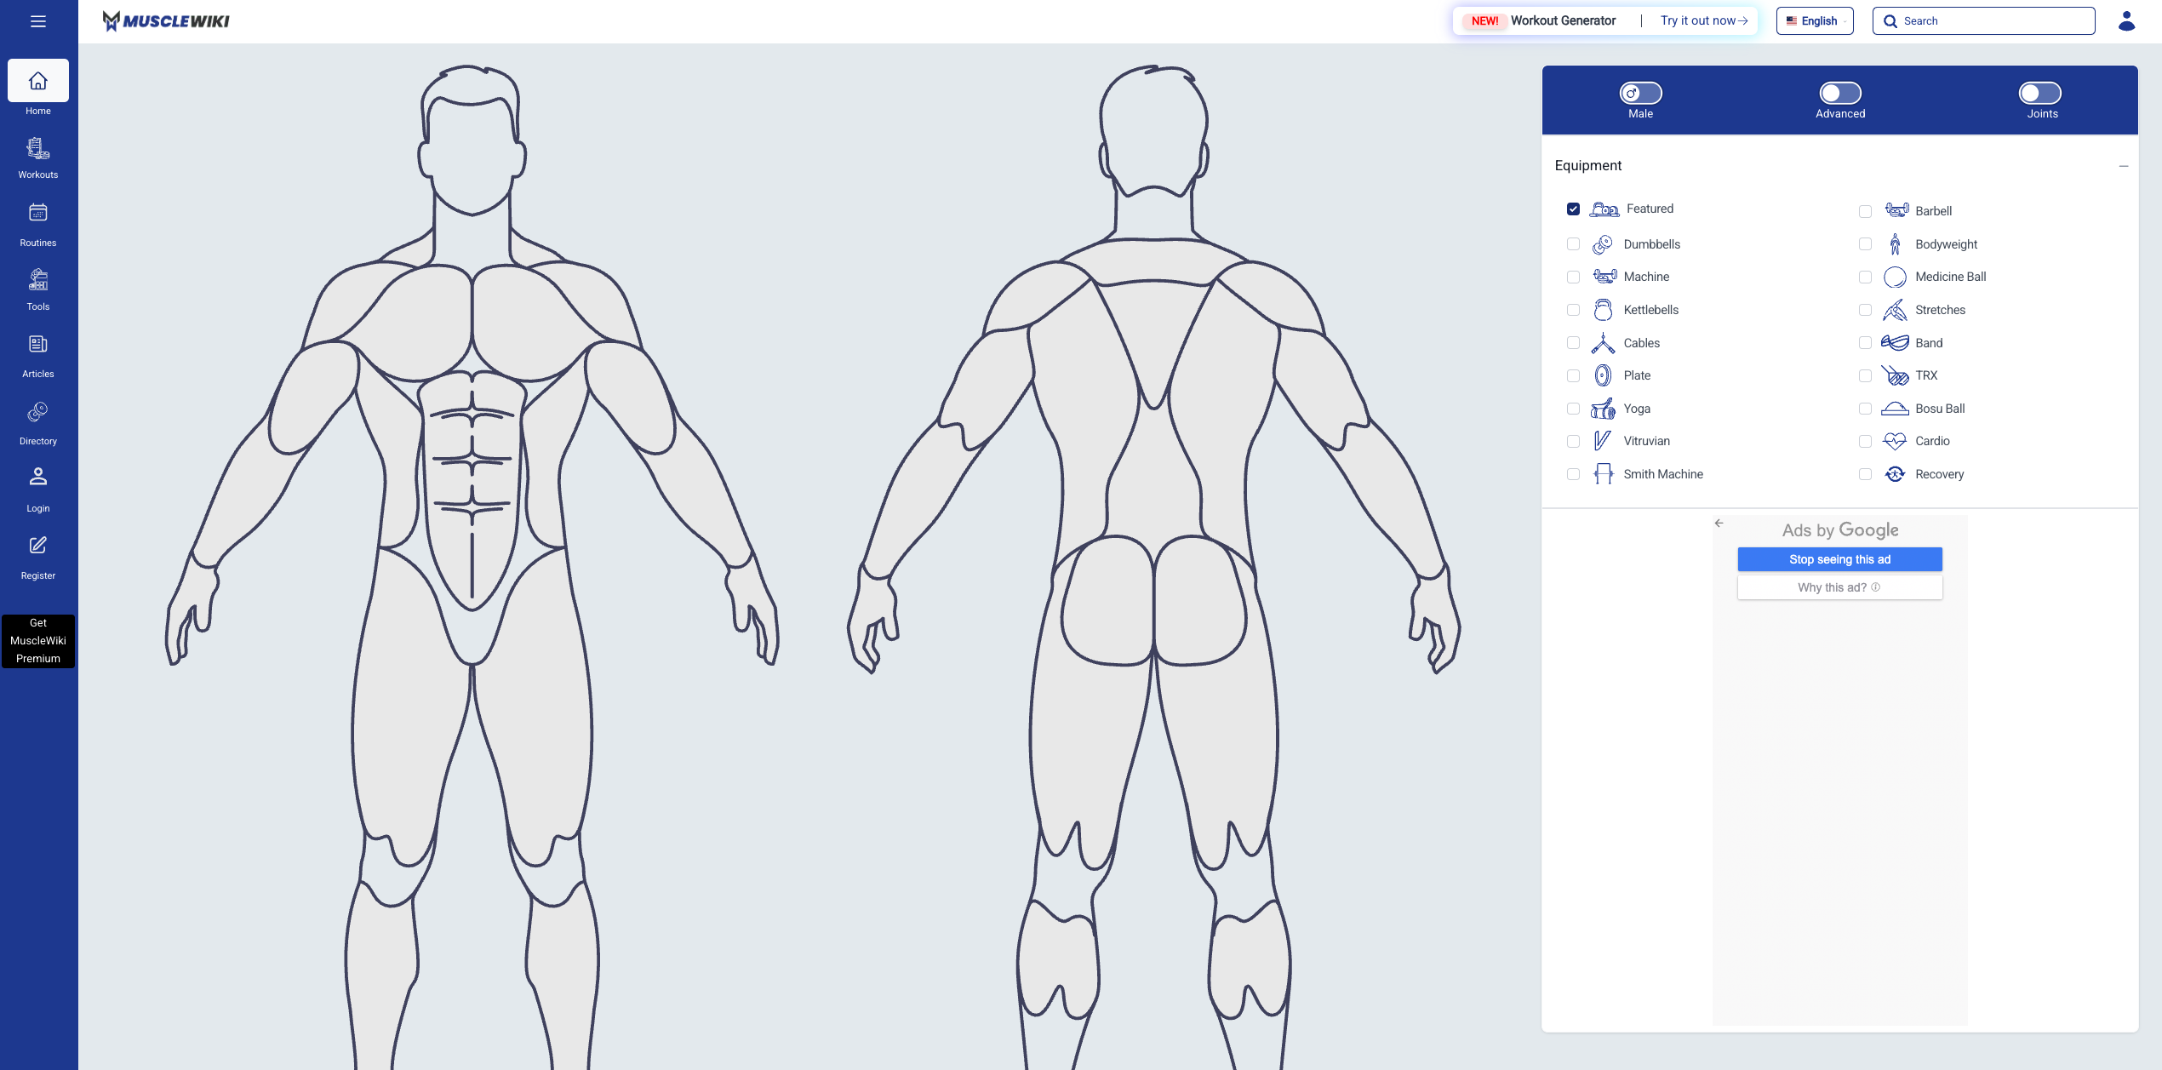Open the hamburger menu at top left

37,20
